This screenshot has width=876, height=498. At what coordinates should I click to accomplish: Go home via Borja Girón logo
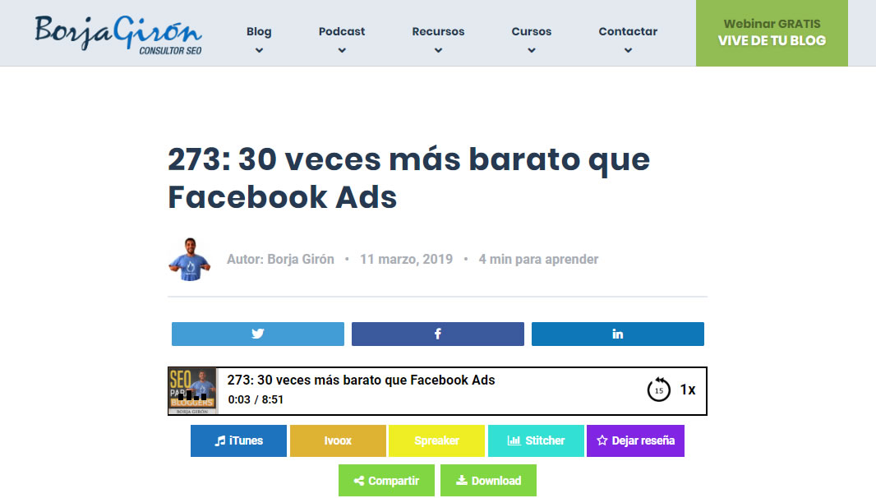pyautogui.click(x=118, y=33)
